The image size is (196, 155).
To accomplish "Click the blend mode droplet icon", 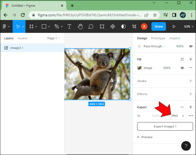I will click(x=139, y=46).
